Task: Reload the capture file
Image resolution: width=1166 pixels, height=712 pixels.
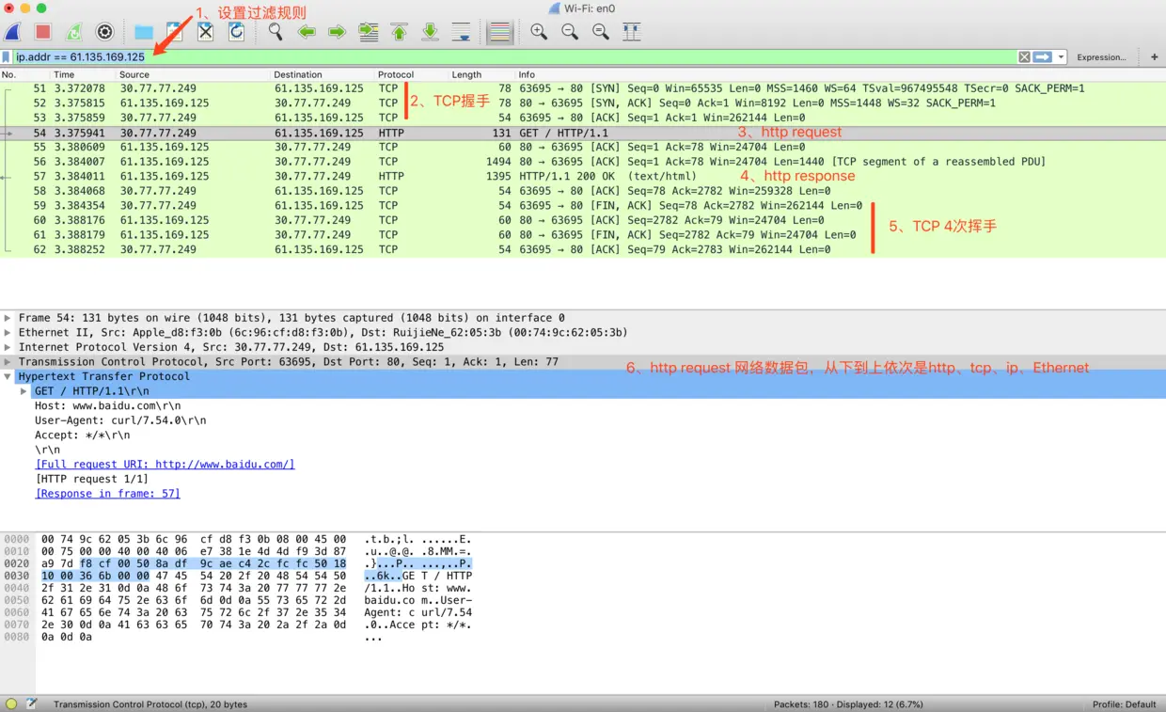Action: [x=237, y=32]
